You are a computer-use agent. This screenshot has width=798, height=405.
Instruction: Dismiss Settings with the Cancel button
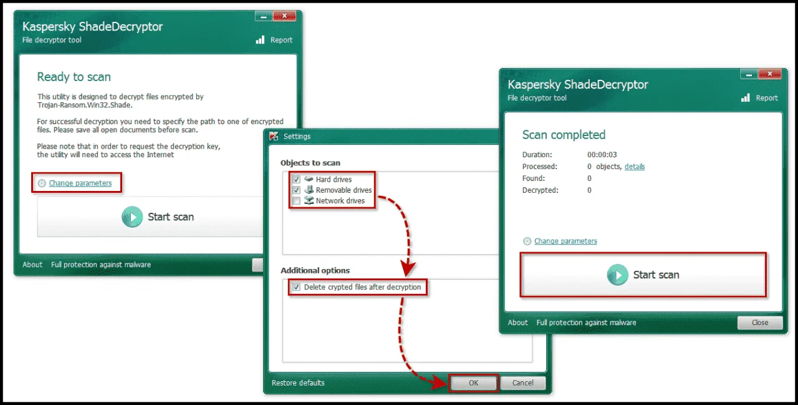[522, 383]
